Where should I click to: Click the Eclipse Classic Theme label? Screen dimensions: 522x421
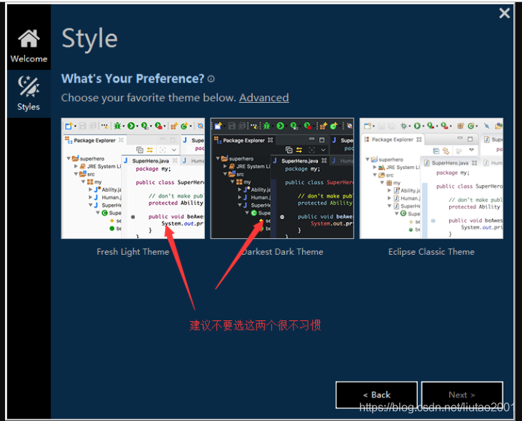(431, 252)
